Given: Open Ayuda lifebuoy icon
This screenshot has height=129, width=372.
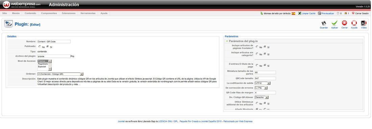Looking at the screenshot, I should point(354,23).
